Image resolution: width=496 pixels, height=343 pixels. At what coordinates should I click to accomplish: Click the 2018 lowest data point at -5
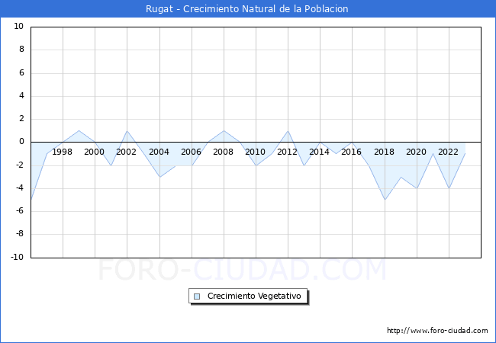385,200
